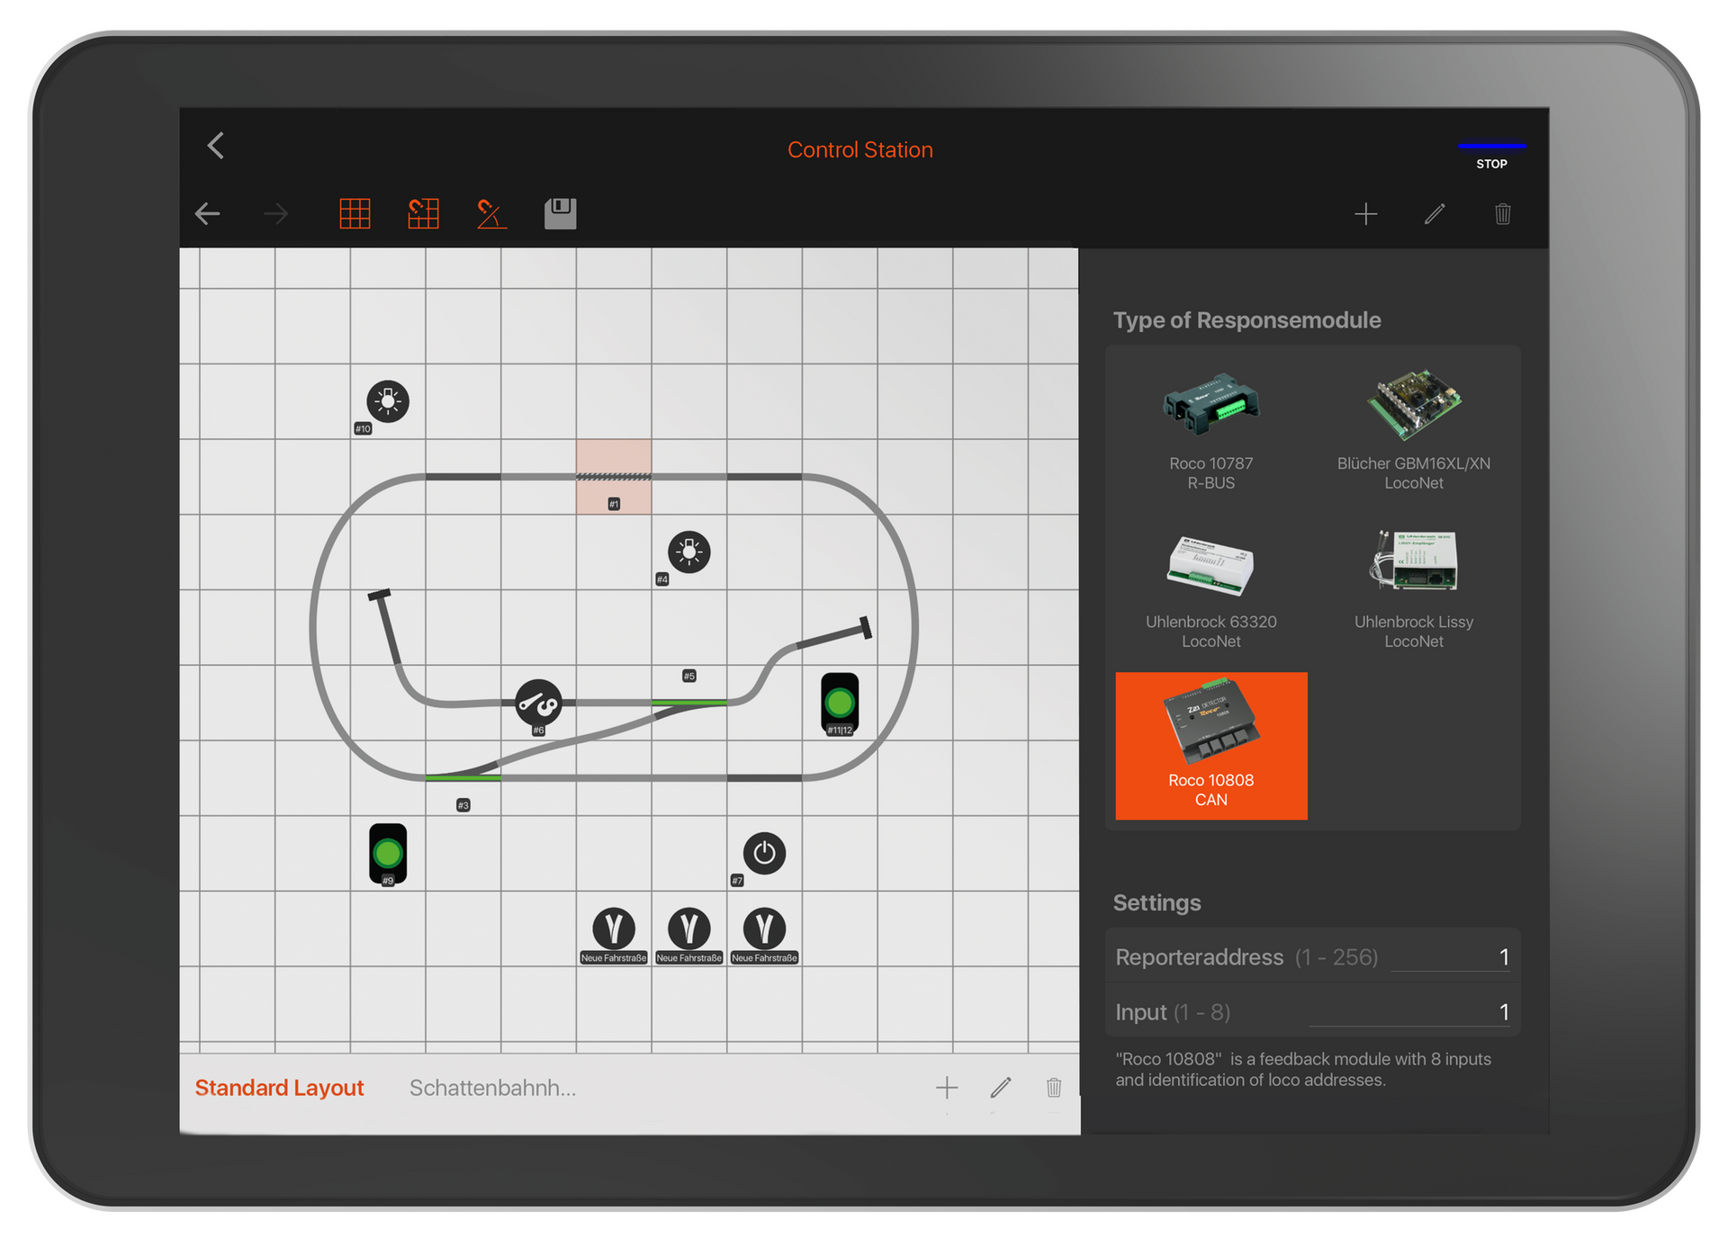Toggle the grid display icon
The width and height of the screenshot is (1728, 1238).
click(354, 213)
